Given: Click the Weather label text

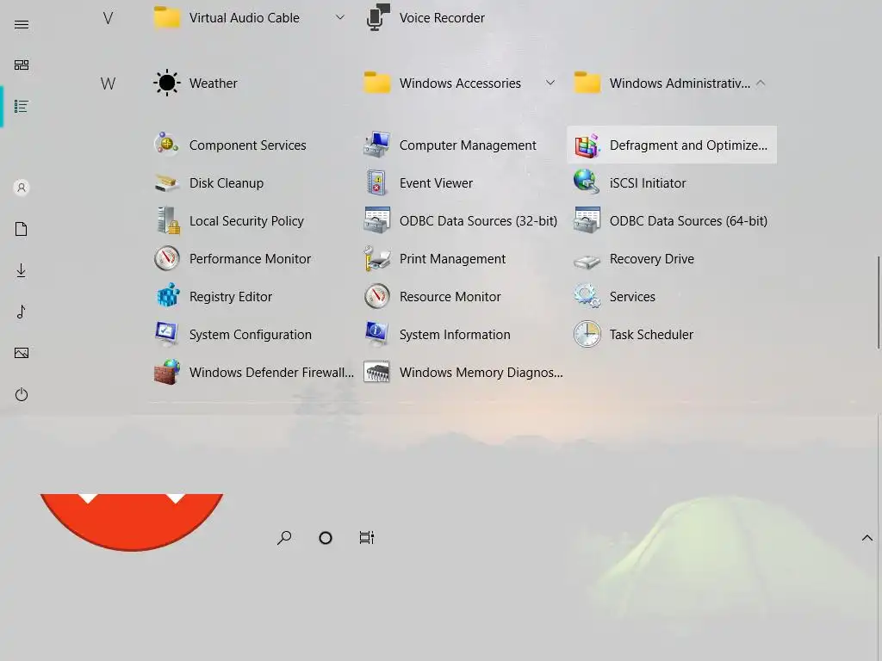Looking at the screenshot, I should [214, 83].
